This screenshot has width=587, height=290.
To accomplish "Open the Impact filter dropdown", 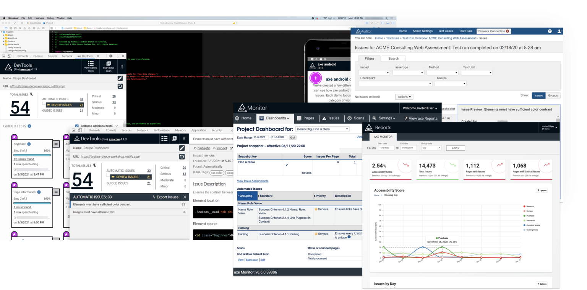I will [374, 73].
